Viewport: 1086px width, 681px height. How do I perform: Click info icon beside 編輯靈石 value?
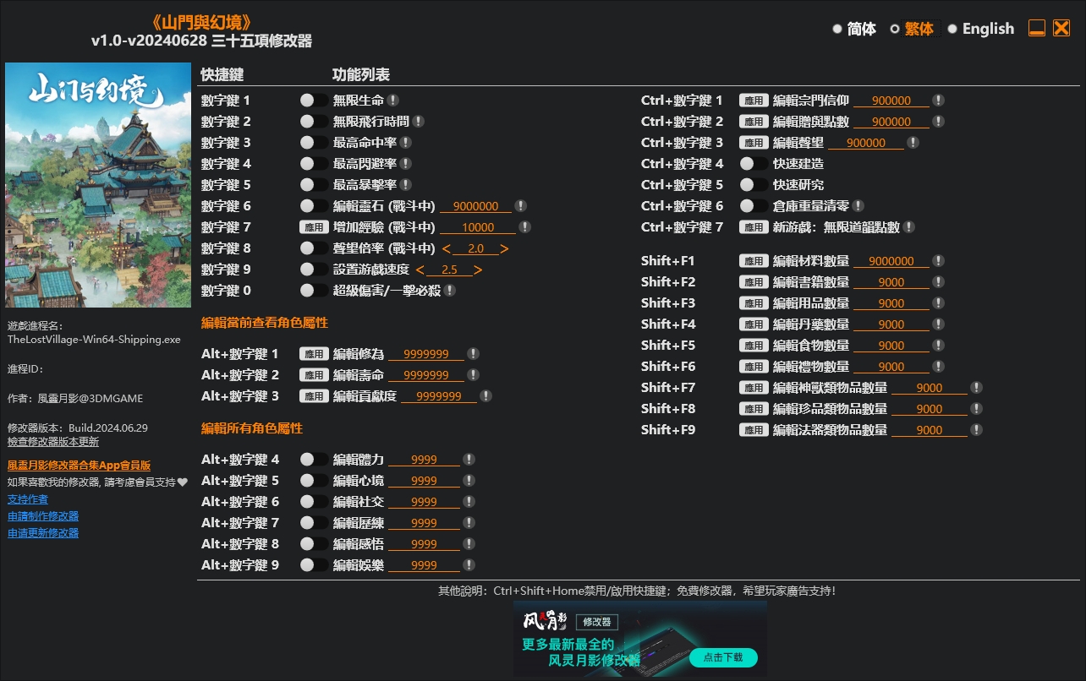pyautogui.click(x=521, y=206)
